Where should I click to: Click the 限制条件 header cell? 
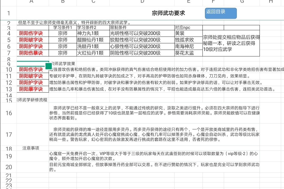[142, 28]
